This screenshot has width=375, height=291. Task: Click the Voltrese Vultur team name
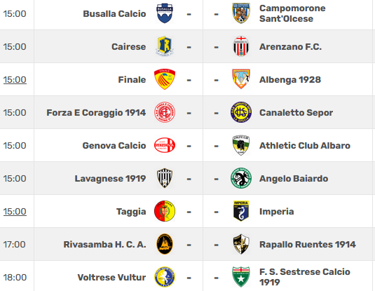(x=111, y=278)
